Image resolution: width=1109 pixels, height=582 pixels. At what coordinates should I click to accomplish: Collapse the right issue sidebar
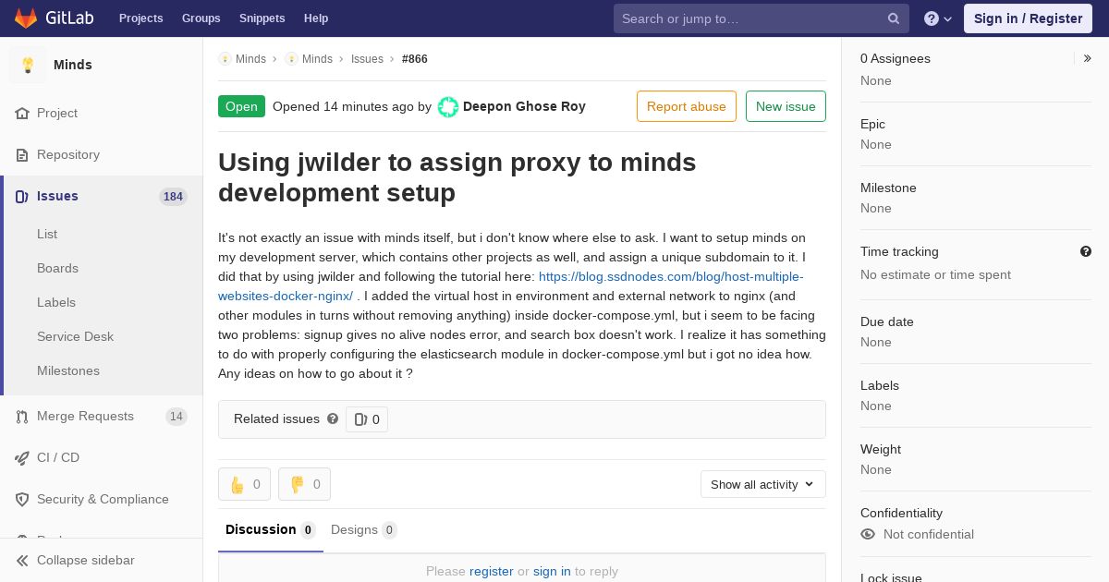[1087, 58]
